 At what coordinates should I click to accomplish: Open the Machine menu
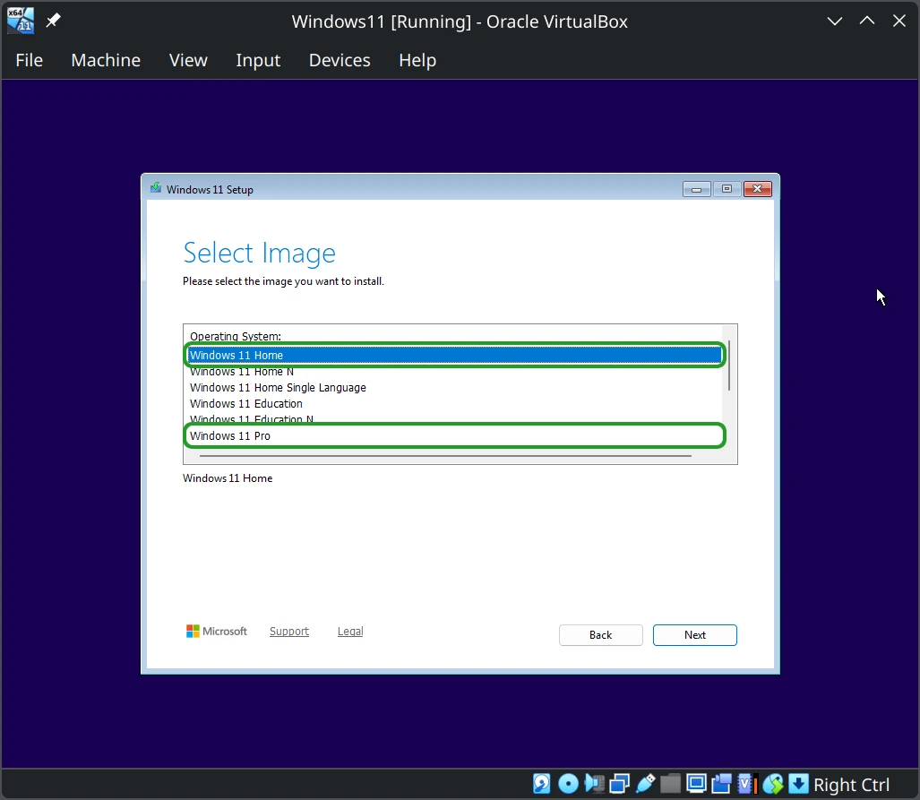(106, 60)
